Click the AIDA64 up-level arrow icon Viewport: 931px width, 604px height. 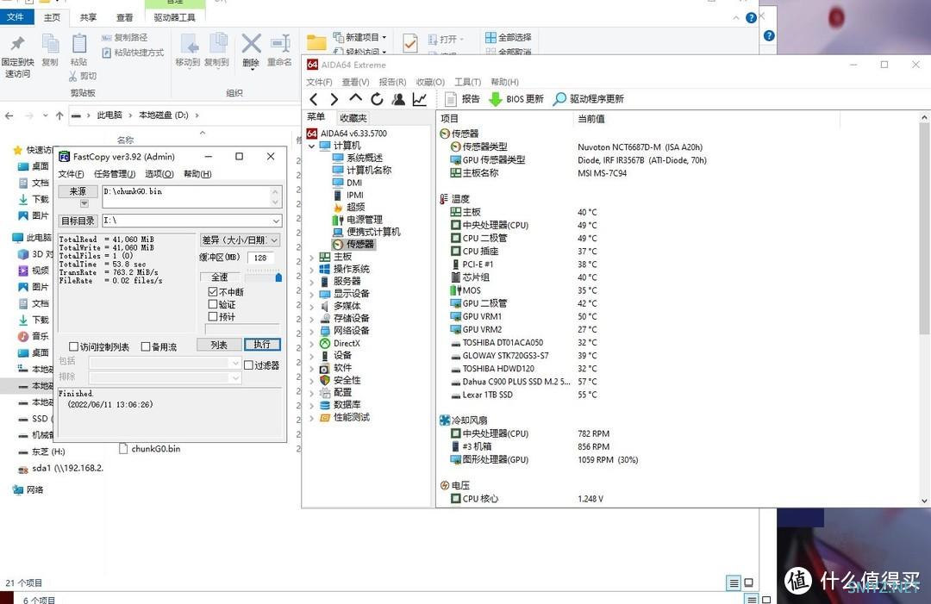tap(355, 98)
